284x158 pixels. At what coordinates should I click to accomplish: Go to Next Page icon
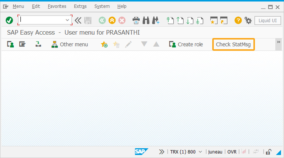[x=190, y=20]
